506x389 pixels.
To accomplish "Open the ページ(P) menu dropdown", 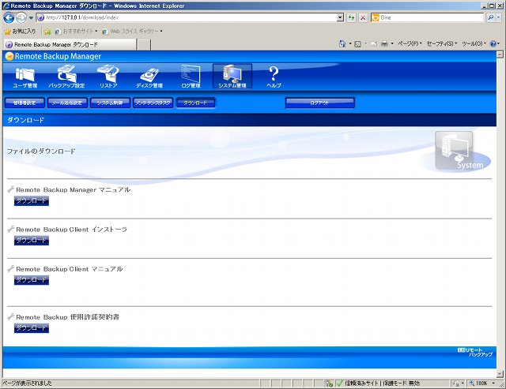I will pyautogui.click(x=410, y=44).
